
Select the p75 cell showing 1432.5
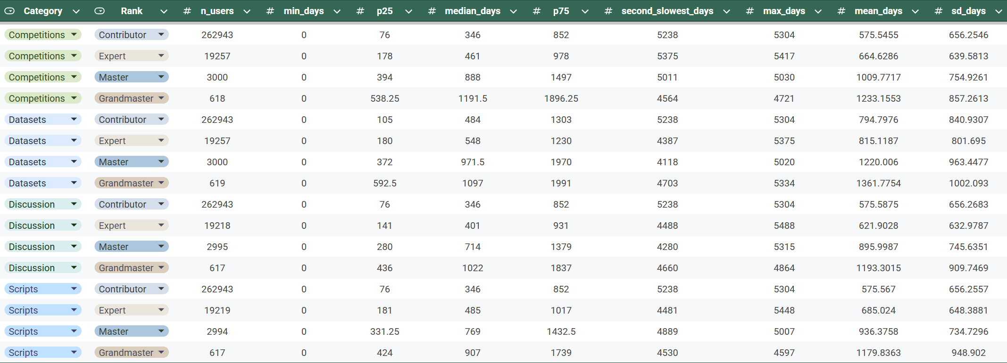(561, 331)
